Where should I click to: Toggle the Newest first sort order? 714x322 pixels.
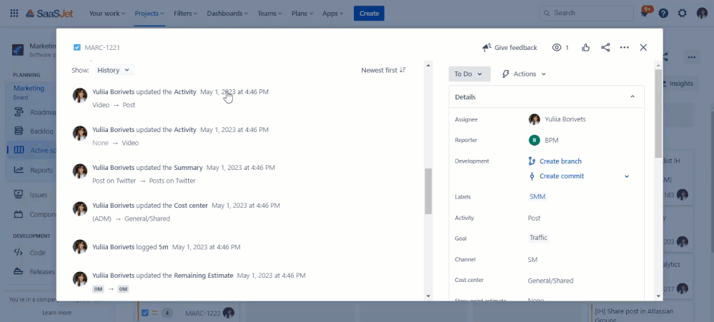point(383,70)
